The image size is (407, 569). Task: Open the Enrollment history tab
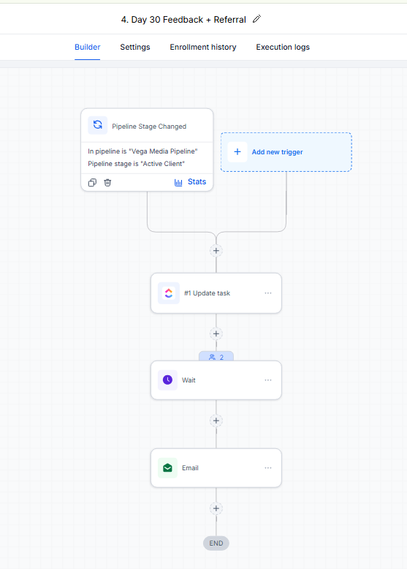click(x=203, y=47)
